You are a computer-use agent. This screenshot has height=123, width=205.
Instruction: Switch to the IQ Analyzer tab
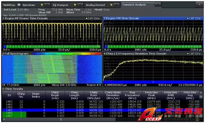tap(60, 5)
